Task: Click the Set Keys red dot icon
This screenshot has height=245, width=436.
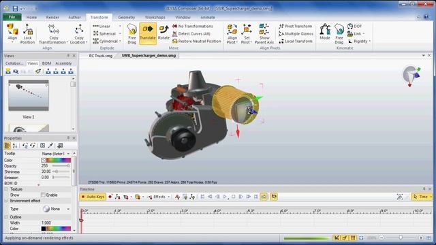Action: (x=110, y=197)
